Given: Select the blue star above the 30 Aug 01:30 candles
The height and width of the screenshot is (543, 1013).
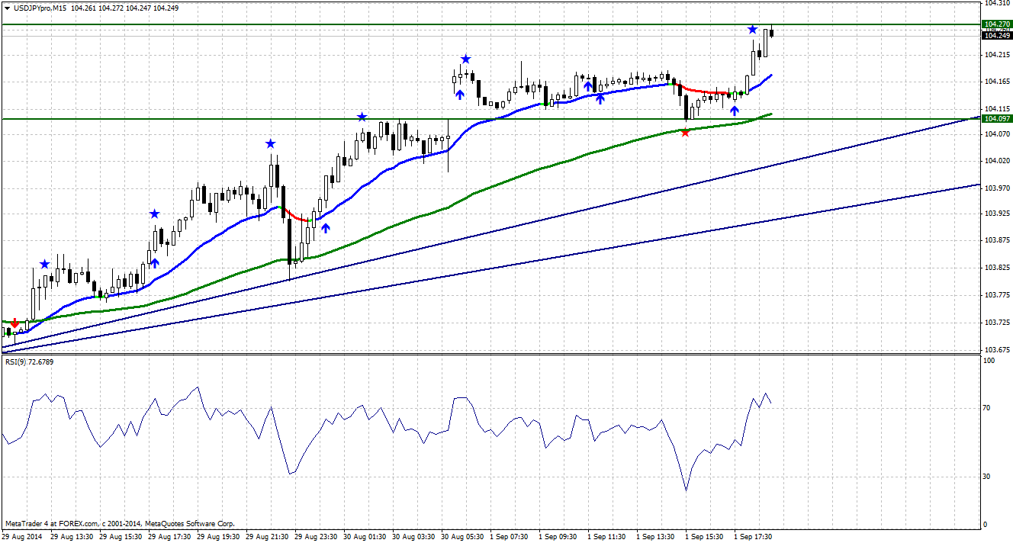Looking at the screenshot, I should coord(361,117).
